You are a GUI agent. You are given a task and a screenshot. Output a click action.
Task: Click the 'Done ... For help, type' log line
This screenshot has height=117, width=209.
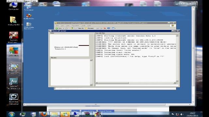[130, 57]
